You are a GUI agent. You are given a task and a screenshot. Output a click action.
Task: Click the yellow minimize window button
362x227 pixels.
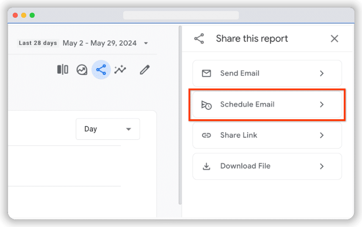pyautogui.click(x=24, y=15)
